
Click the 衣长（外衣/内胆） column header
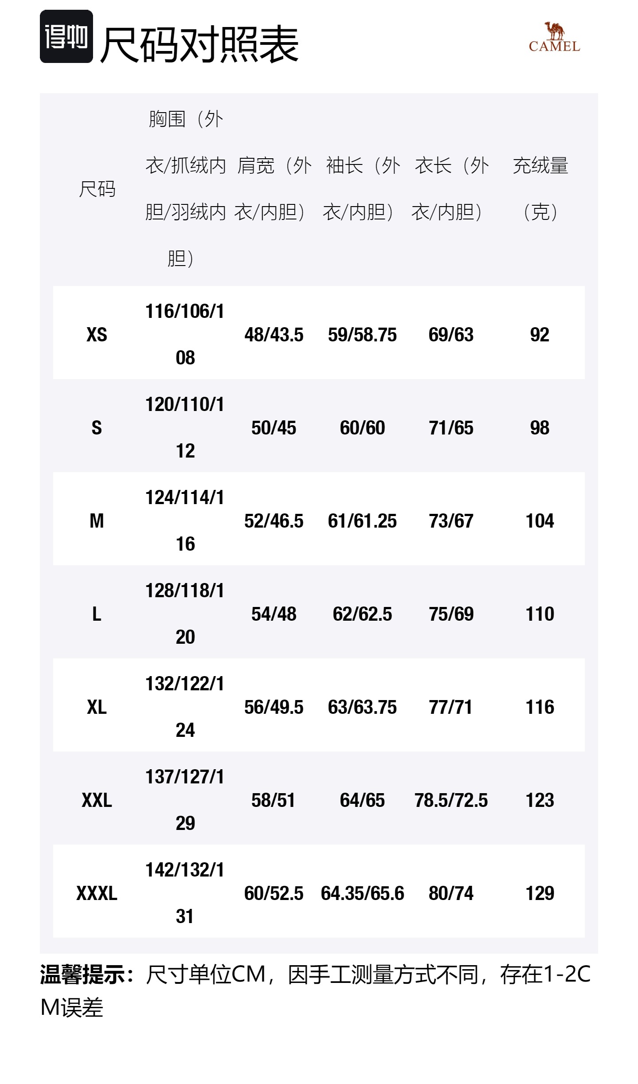click(x=451, y=188)
